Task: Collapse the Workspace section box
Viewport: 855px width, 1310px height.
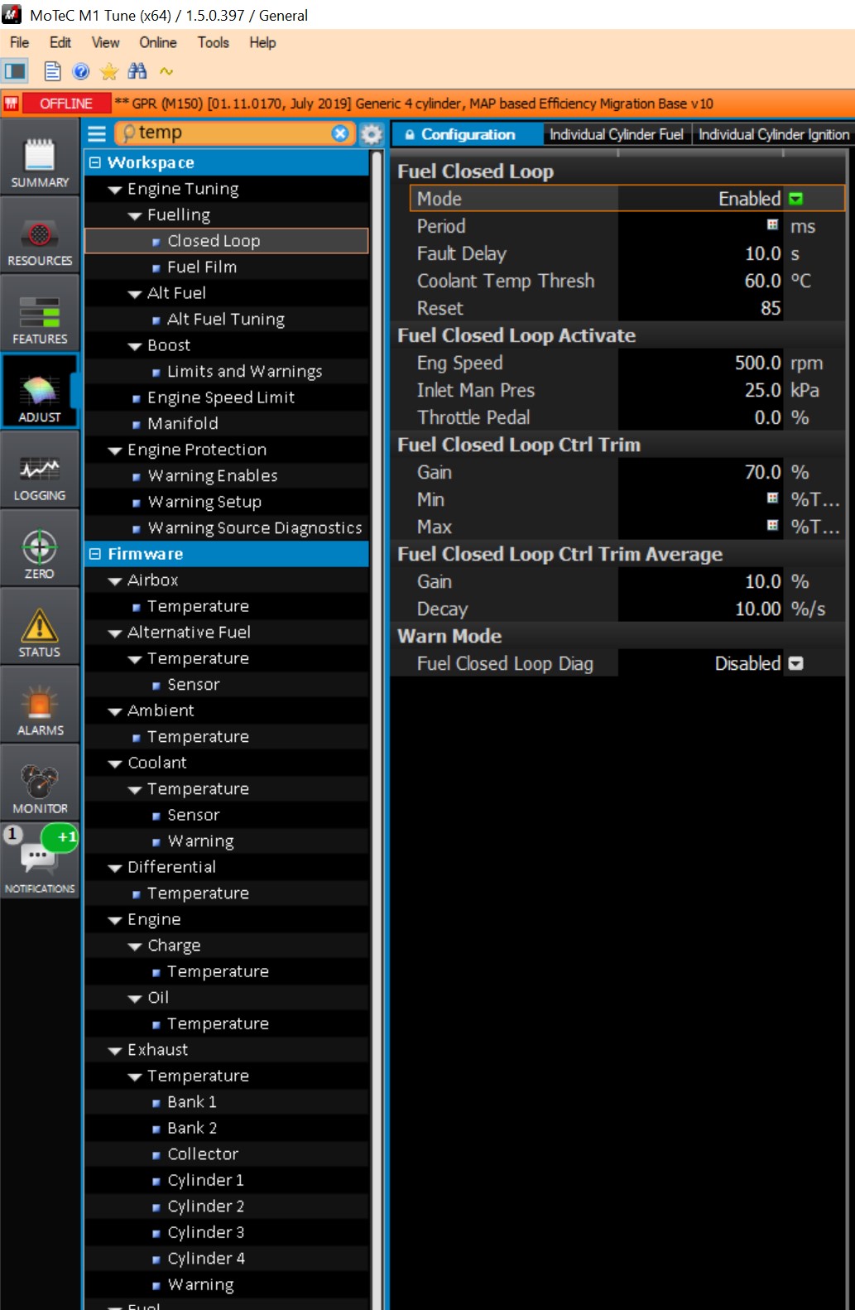Action: 95,163
